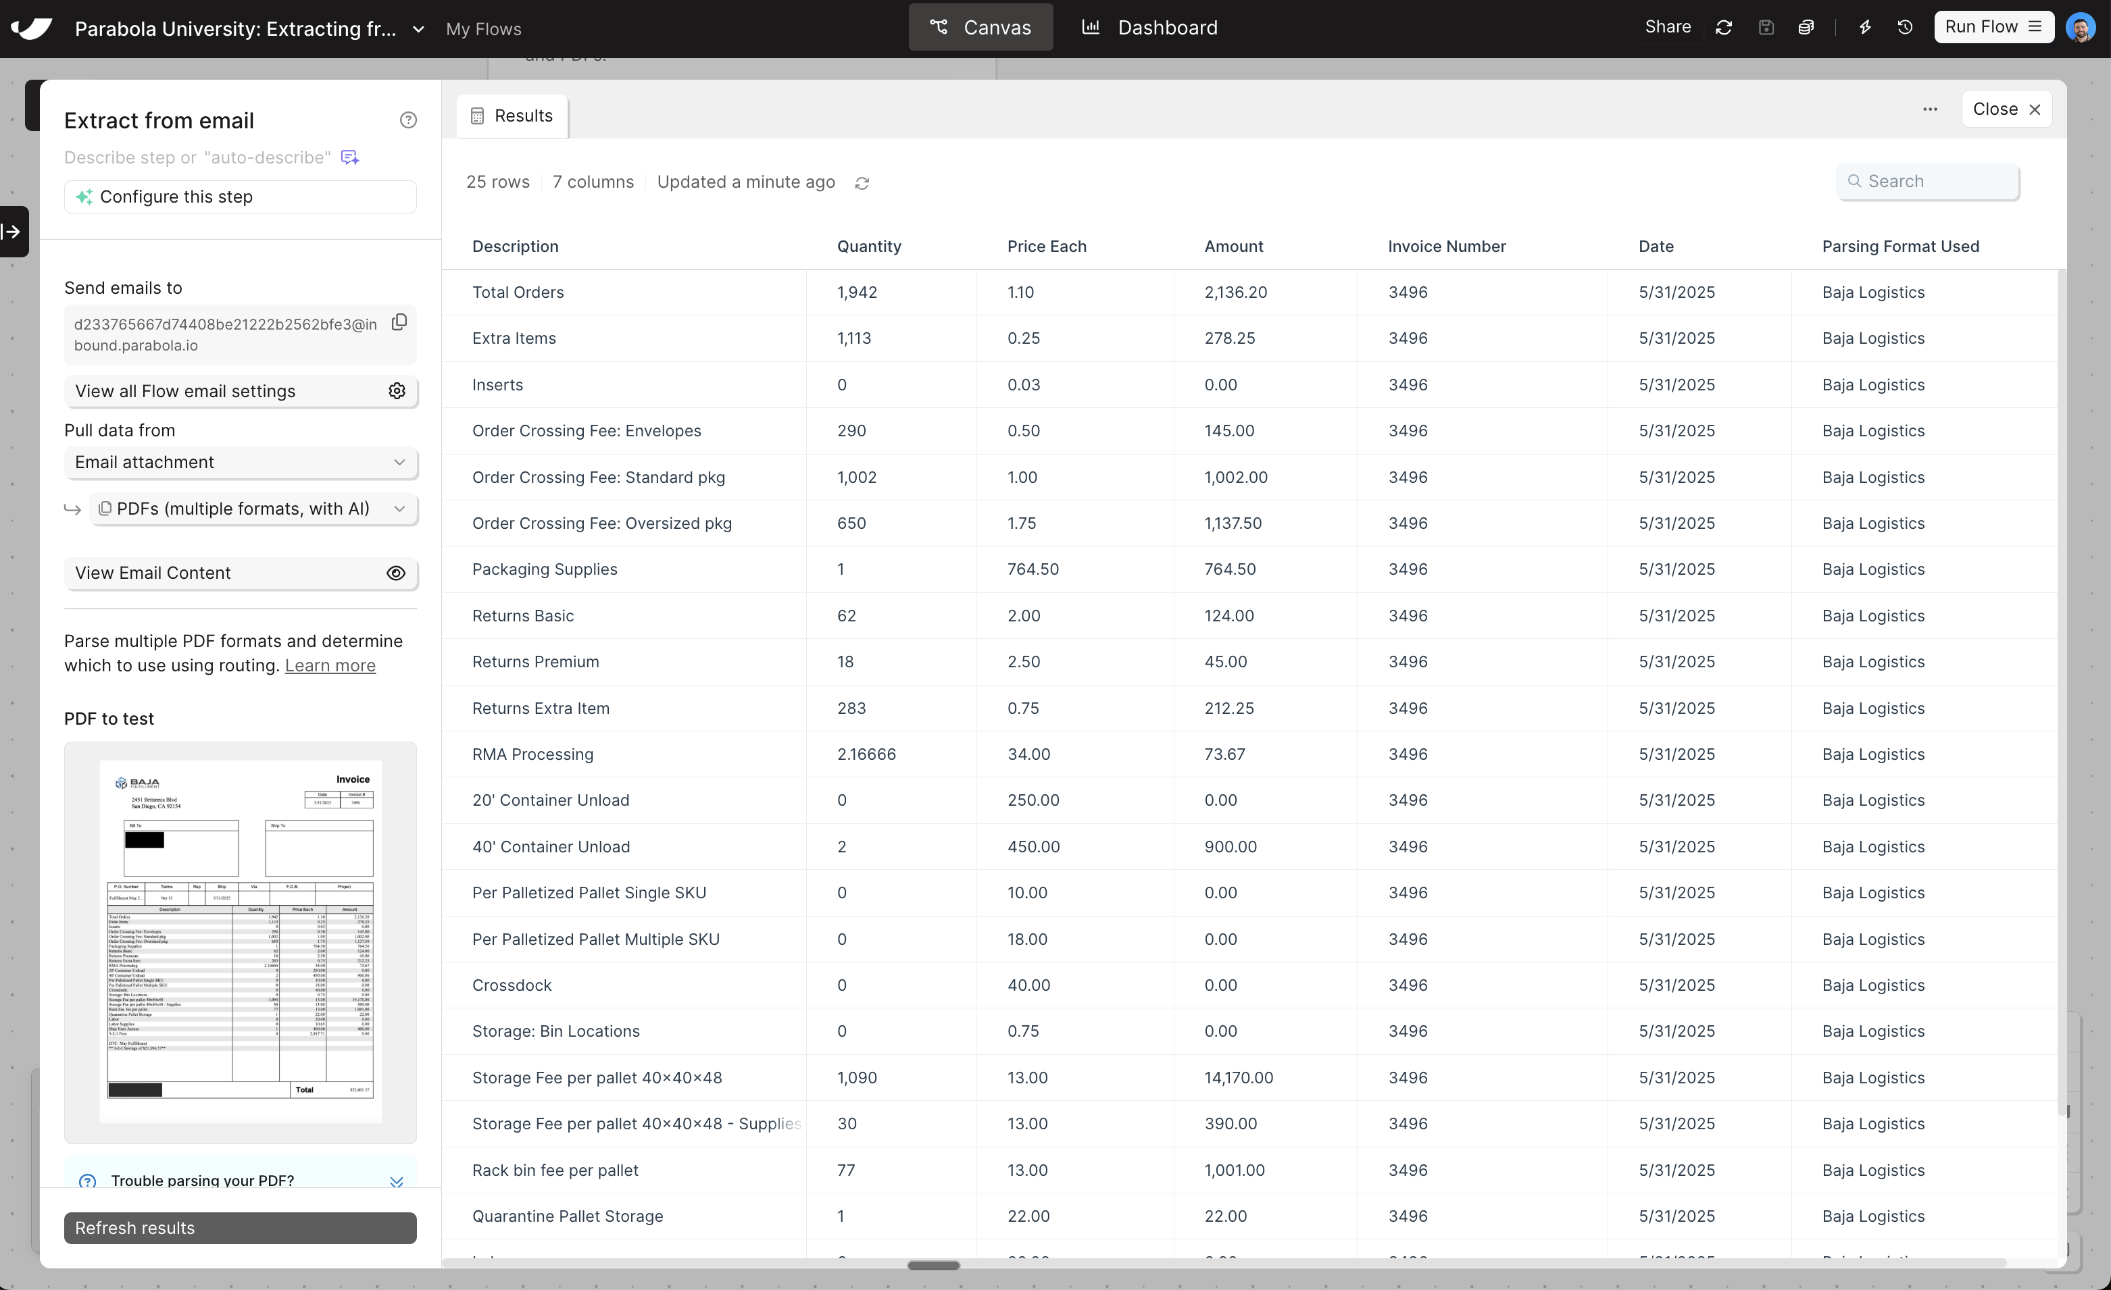Image resolution: width=2111 pixels, height=1290 pixels.
Task: Expand Trouble parsing your PDF section
Action: coord(396,1181)
